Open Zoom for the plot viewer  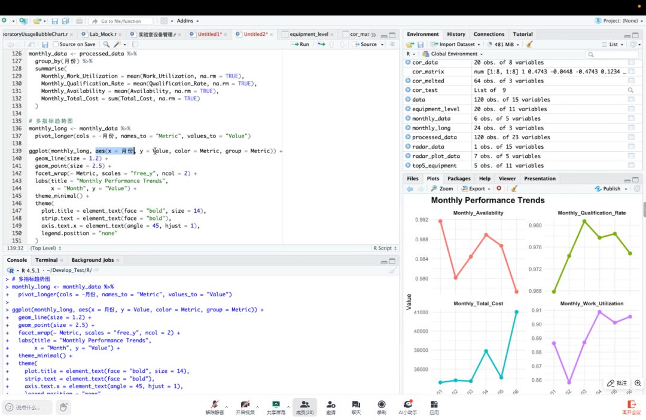(x=442, y=189)
